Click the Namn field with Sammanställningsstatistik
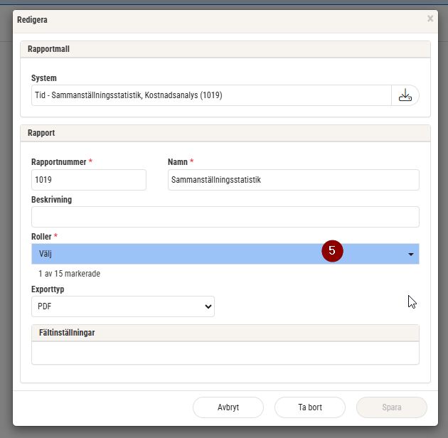Image resolution: width=448 pixels, height=438 pixels. pyautogui.click(x=293, y=180)
